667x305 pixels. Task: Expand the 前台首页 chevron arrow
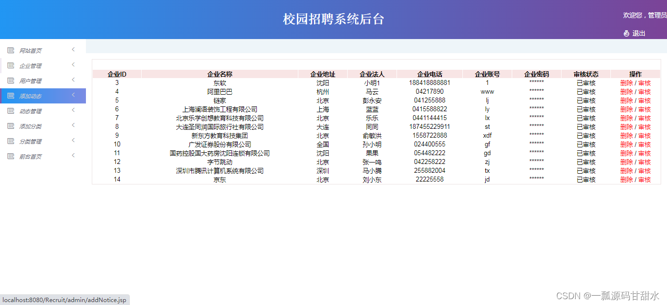pos(73,155)
